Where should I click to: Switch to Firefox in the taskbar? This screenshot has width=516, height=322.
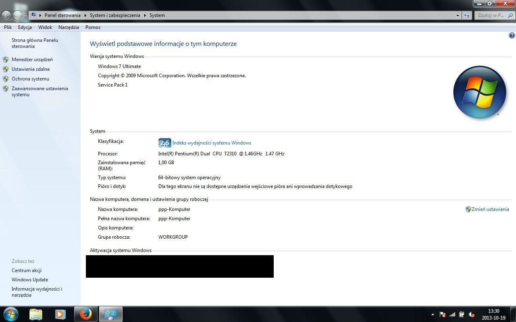point(85,314)
